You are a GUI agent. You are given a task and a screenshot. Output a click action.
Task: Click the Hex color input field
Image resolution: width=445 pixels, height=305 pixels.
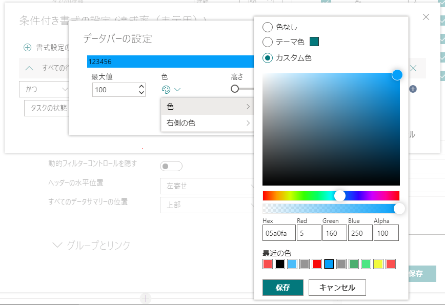(277, 233)
